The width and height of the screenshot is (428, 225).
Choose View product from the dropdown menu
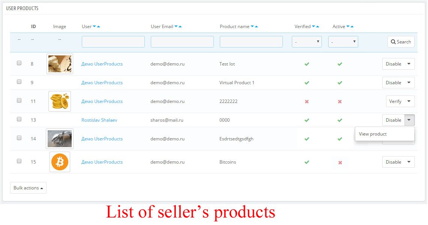click(x=373, y=134)
